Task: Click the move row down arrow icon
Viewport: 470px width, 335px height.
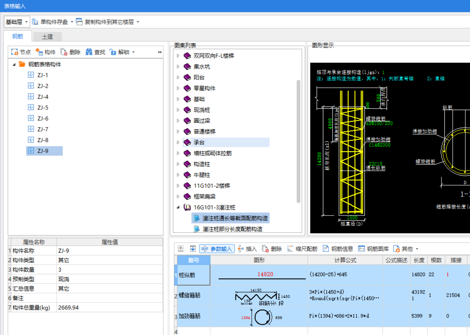Action: pos(193,249)
